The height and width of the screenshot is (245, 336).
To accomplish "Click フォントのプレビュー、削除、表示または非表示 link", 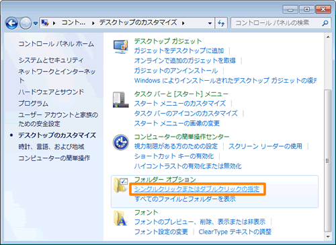I will pyautogui.click(x=200, y=222).
